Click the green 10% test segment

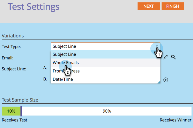click(11, 111)
